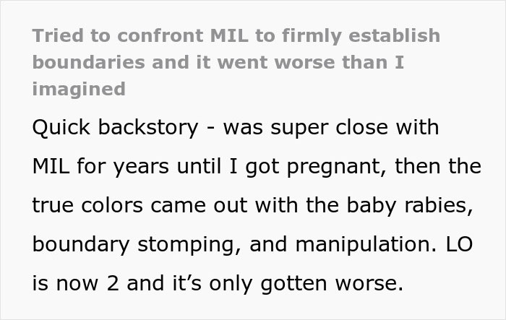Click the phrase "Quick backstory"
The image size is (506, 320).
click(x=117, y=128)
